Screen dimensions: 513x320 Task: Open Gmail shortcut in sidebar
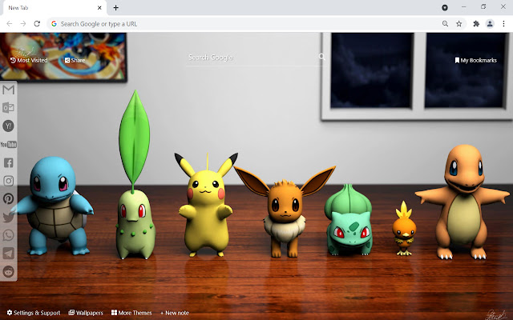[8, 90]
